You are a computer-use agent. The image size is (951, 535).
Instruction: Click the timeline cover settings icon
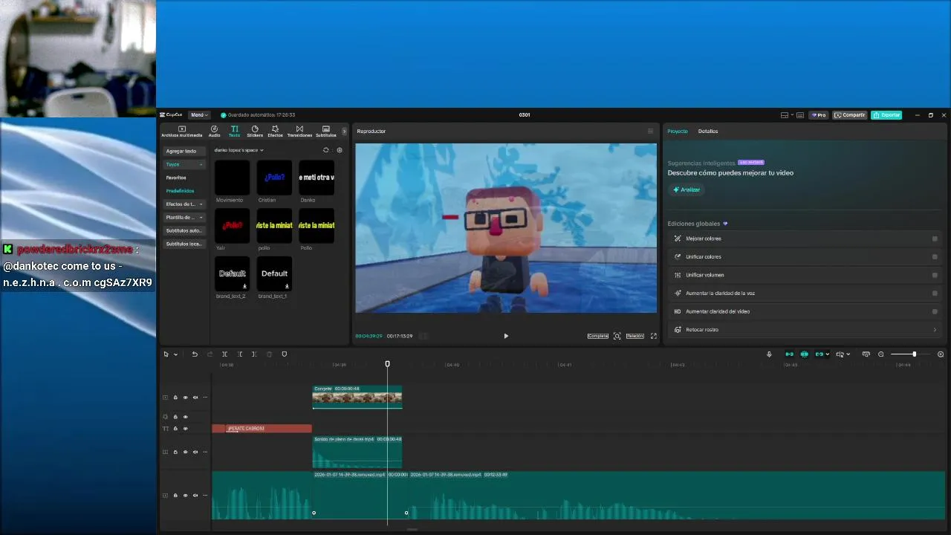point(866,354)
